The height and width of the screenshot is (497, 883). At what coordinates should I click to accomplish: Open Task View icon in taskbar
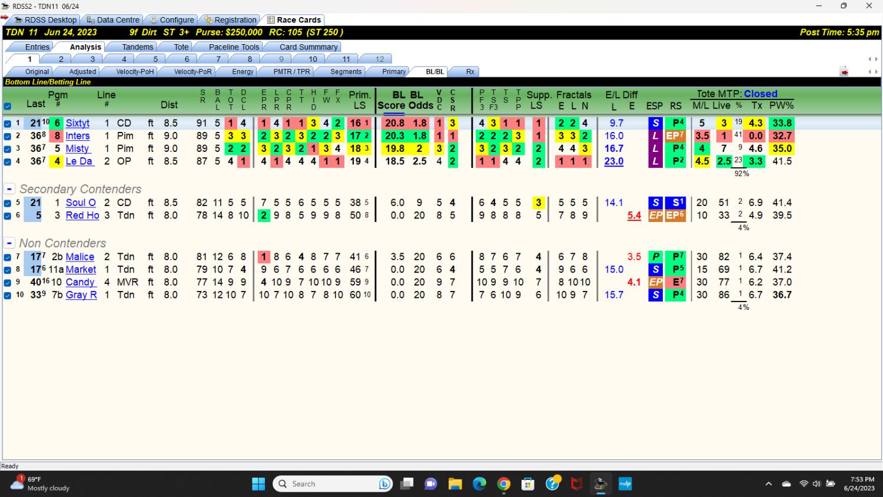coord(407,484)
